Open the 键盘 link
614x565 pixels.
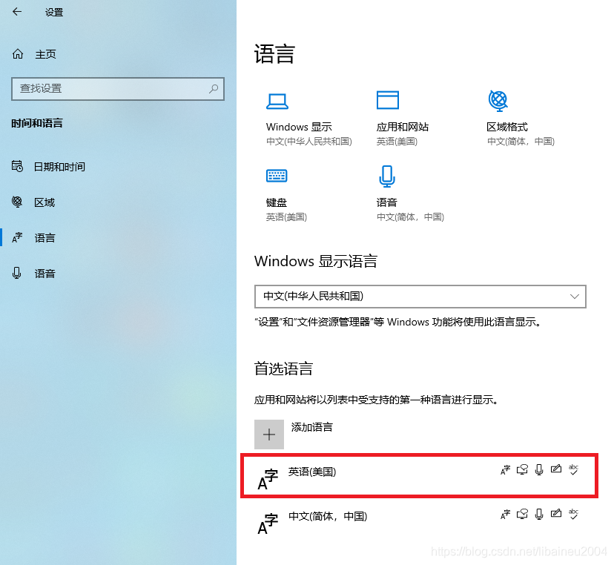click(x=277, y=202)
